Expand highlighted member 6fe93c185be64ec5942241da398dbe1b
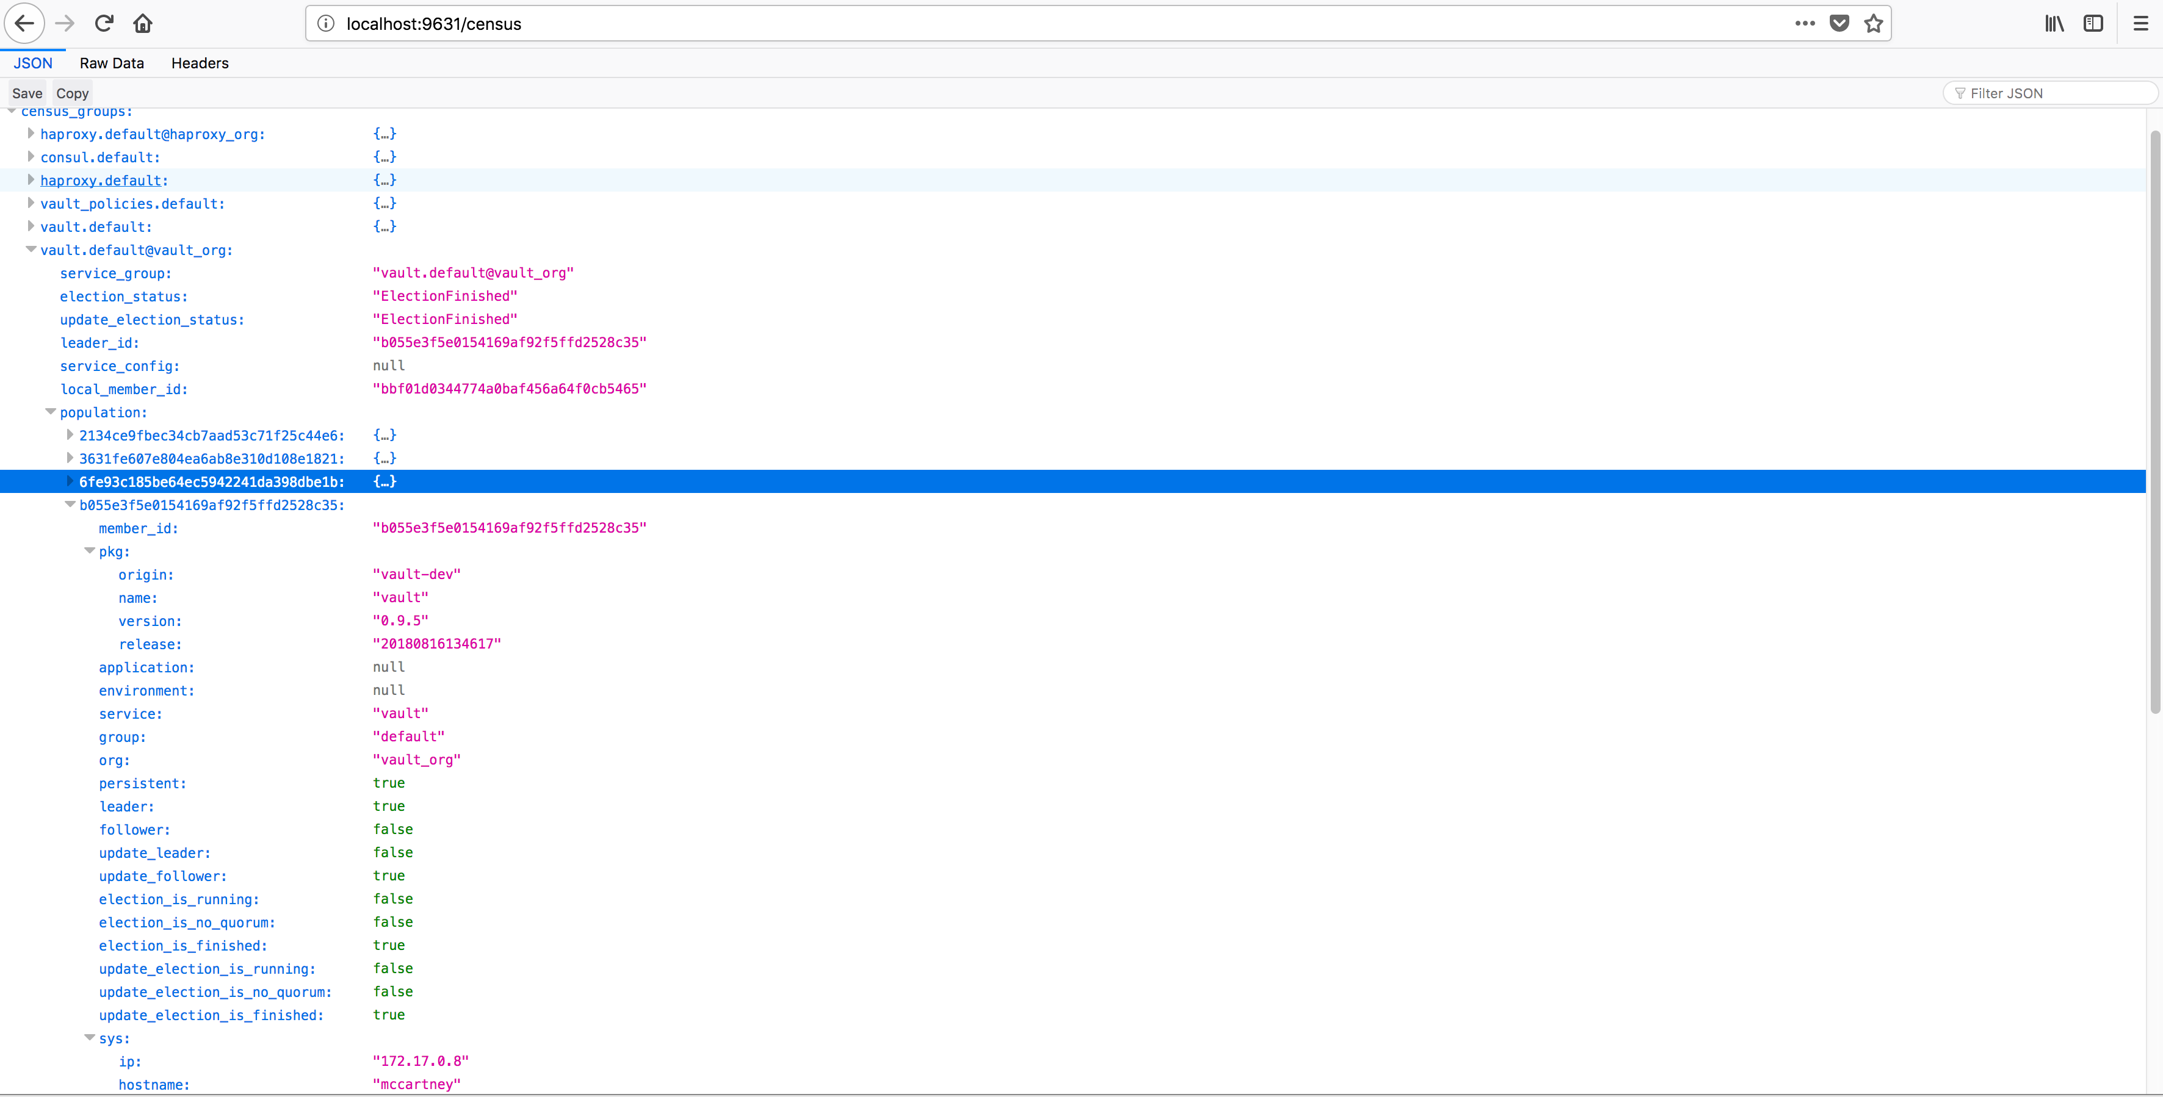Screen dimensions: 2163x1097 [70, 481]
